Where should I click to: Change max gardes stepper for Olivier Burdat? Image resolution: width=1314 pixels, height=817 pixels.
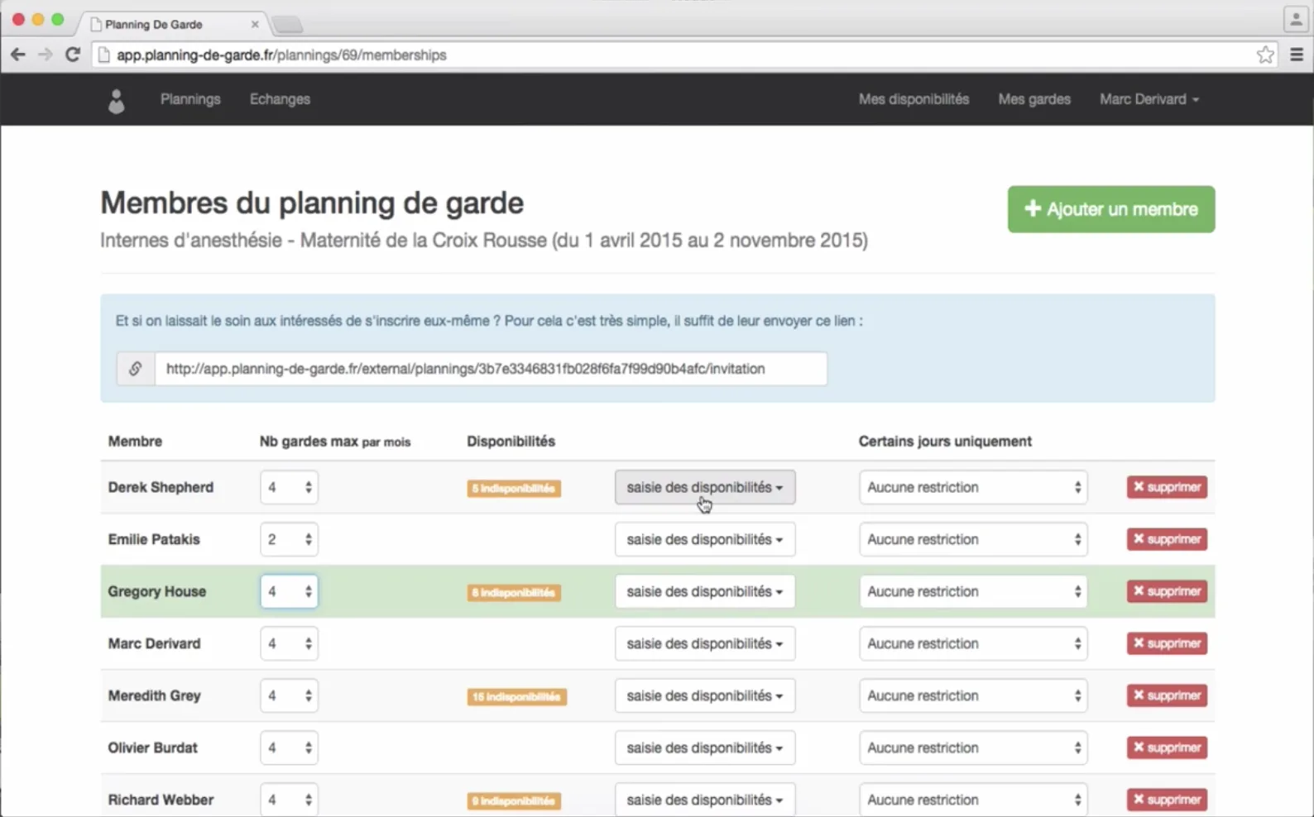tap(289, 748)
